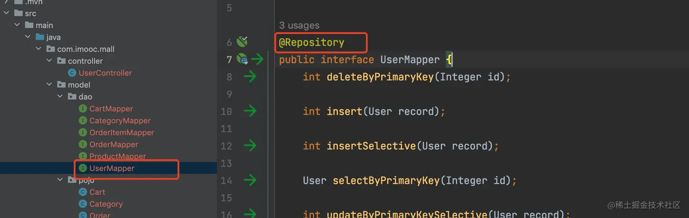The image size is (689, 218).
Task: Open CategoryMapper in the project tree
Action: [x=120, y=120]
